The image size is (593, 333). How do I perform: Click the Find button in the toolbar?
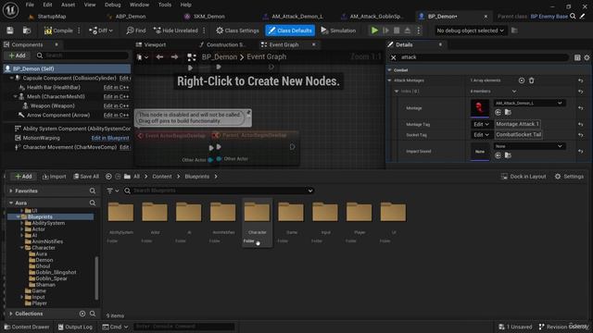click(x=136, y=31)
